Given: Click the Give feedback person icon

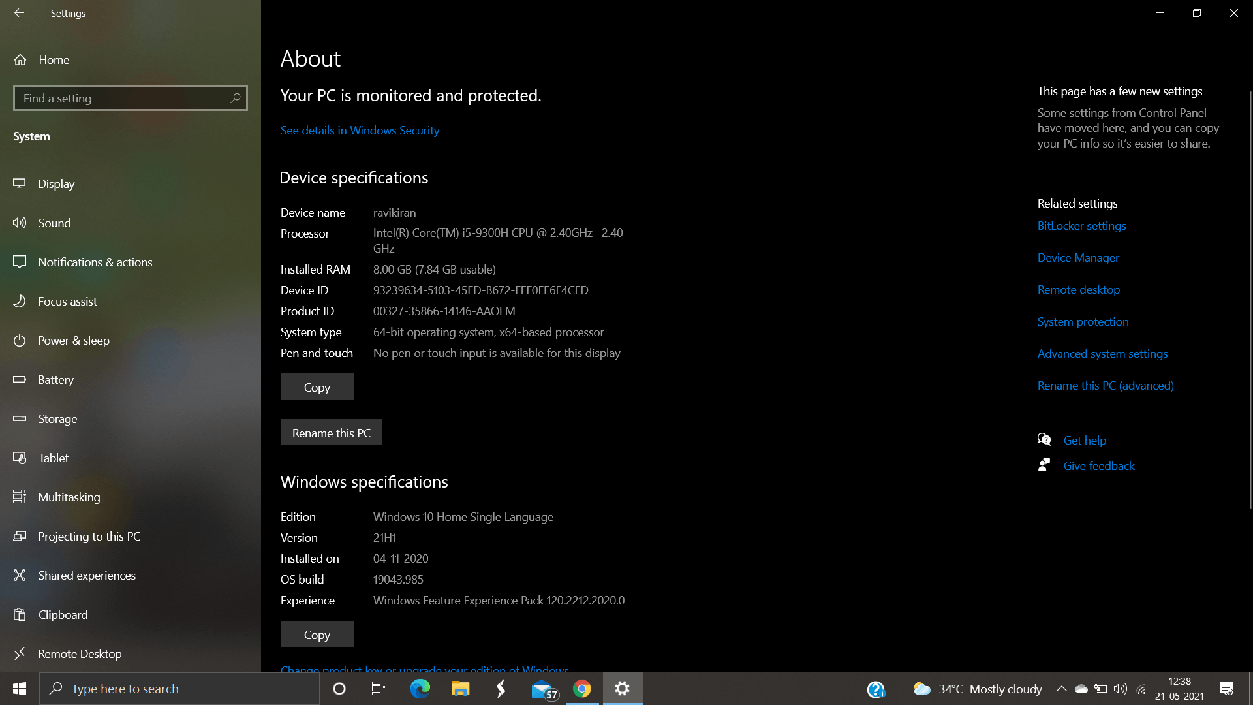Looking at the screenshot, I should [x=1044, y=465].
